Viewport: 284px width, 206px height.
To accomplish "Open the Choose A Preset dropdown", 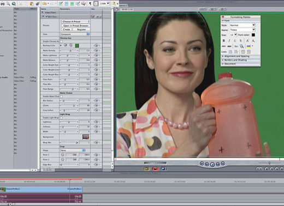I will tap(76, 21).
